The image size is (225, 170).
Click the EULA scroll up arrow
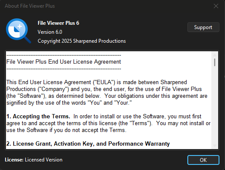click(x=215, y=55)
